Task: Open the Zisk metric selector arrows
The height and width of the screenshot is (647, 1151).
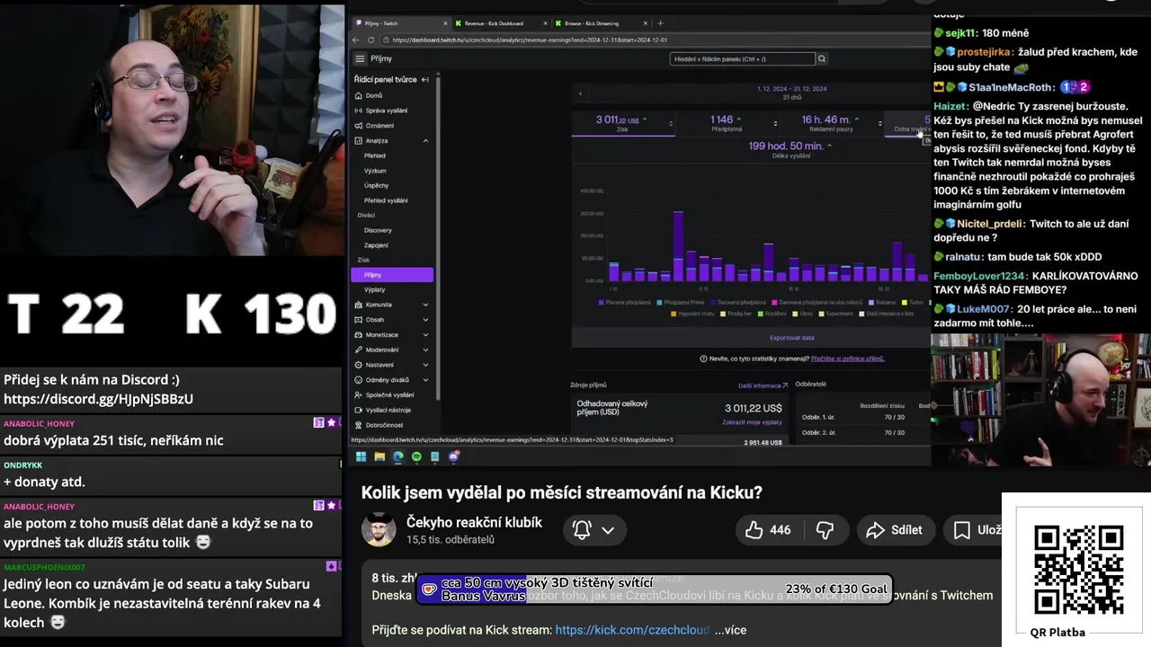Action: point(669,122)
